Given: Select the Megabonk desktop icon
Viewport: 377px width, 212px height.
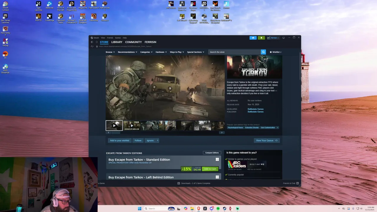Looking at the screenshot, I should coord(83,5).
